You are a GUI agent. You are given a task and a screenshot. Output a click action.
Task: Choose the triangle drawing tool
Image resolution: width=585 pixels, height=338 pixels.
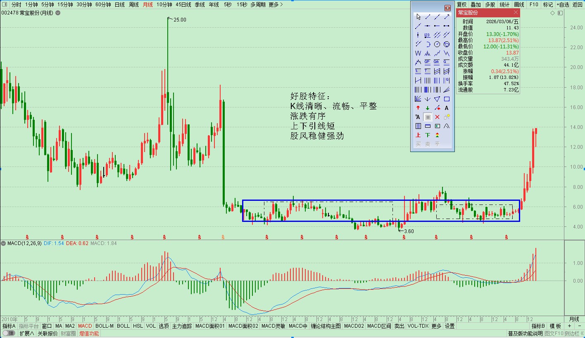coord(437,99)
